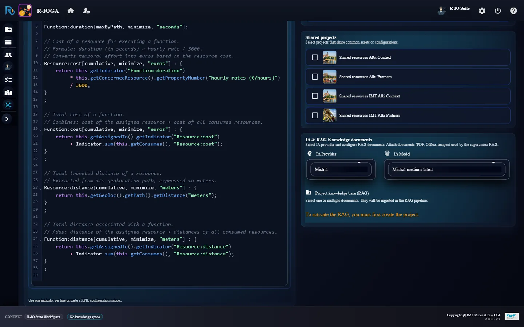This screenshot has width=524, height=327.
Task: Click the 3600 value on line 13
Action: coord(82,85)
